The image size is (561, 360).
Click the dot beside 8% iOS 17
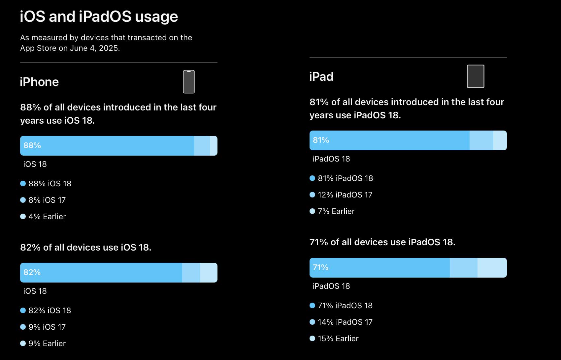[x=23, y=200]
